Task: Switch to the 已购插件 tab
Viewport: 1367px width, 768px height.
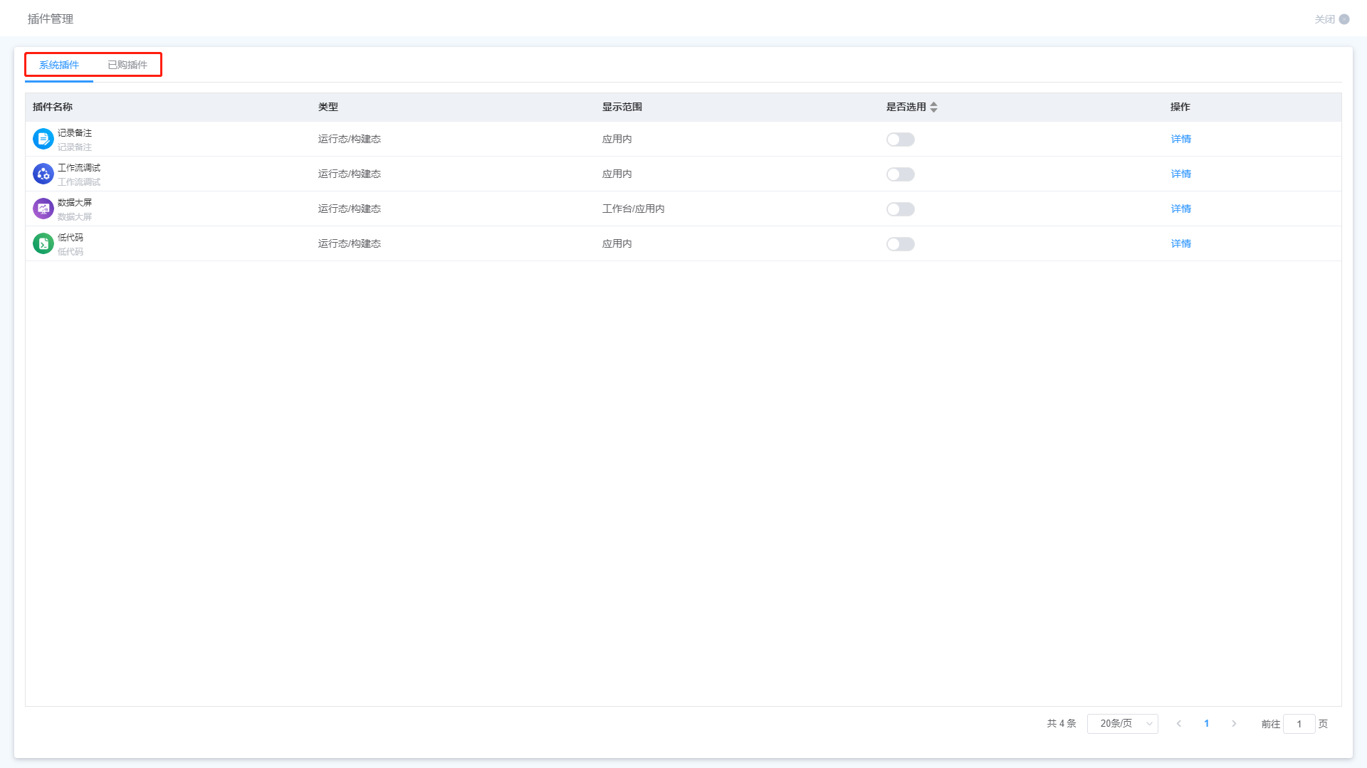Action: [127, 65]
